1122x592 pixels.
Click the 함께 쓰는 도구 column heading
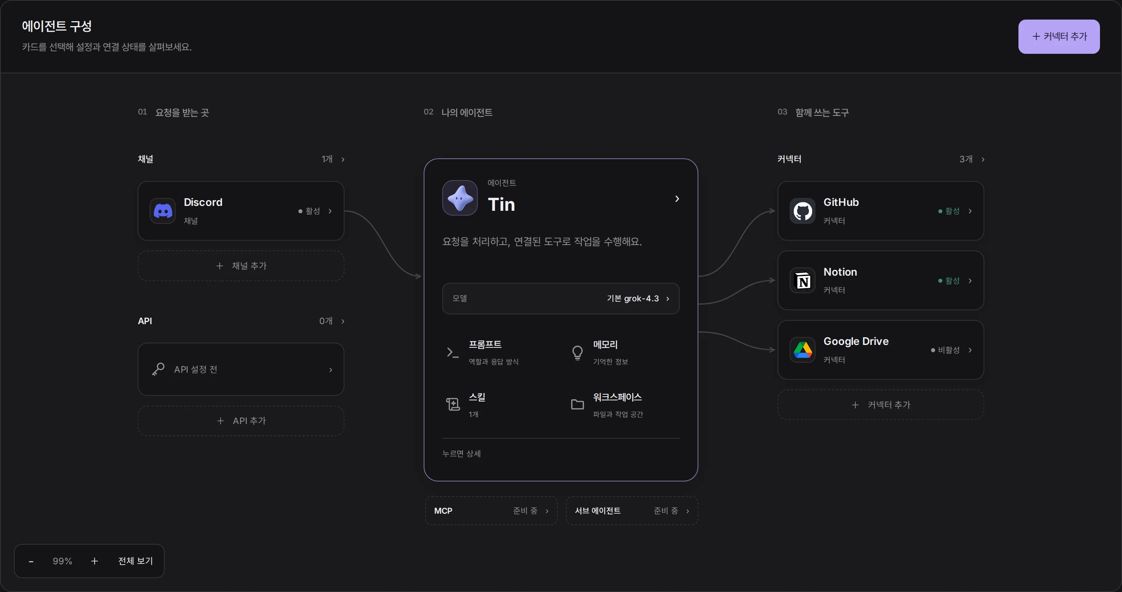pyautogui.click(x=822, y=113)
